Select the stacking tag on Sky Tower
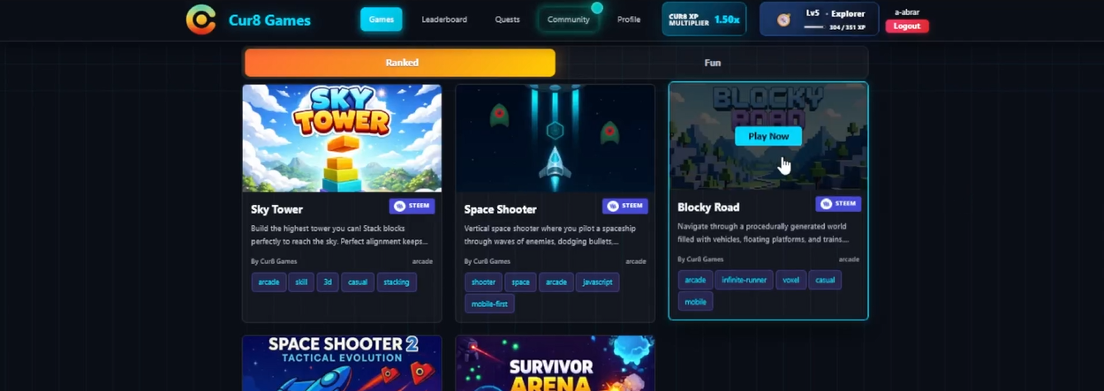The height and width of the screenshot is (391, 1104). point(397,282)
